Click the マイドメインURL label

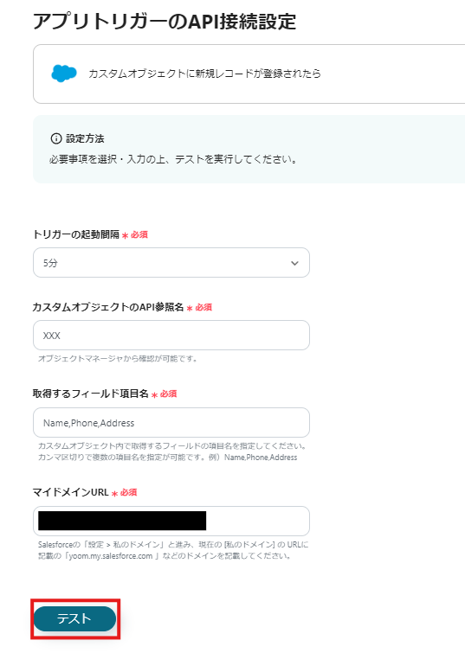(70, 492)
